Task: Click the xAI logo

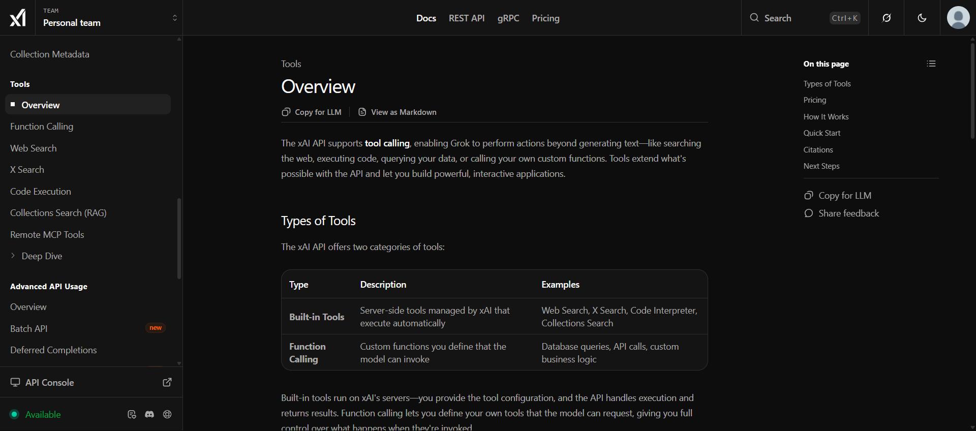Action: pyautogui.click(x=17, y=18)
